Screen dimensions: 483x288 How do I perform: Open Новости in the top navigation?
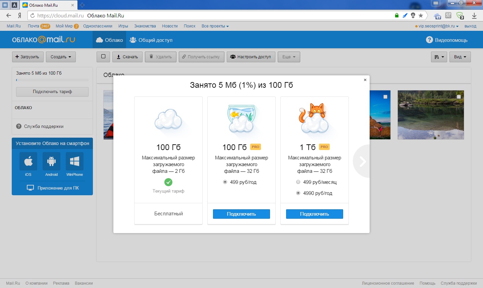pyautogui.click(x=170, y=26)
